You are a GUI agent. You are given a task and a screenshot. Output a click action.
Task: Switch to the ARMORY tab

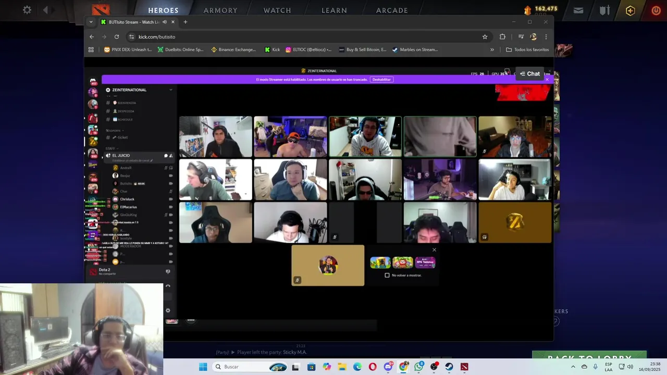[220, 10]
